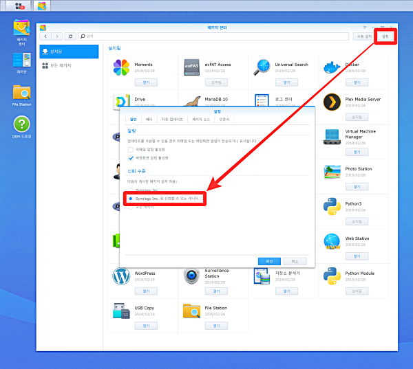Open Certificate (인증서) tab
The image size is (413, 369).
coord(224,120)
